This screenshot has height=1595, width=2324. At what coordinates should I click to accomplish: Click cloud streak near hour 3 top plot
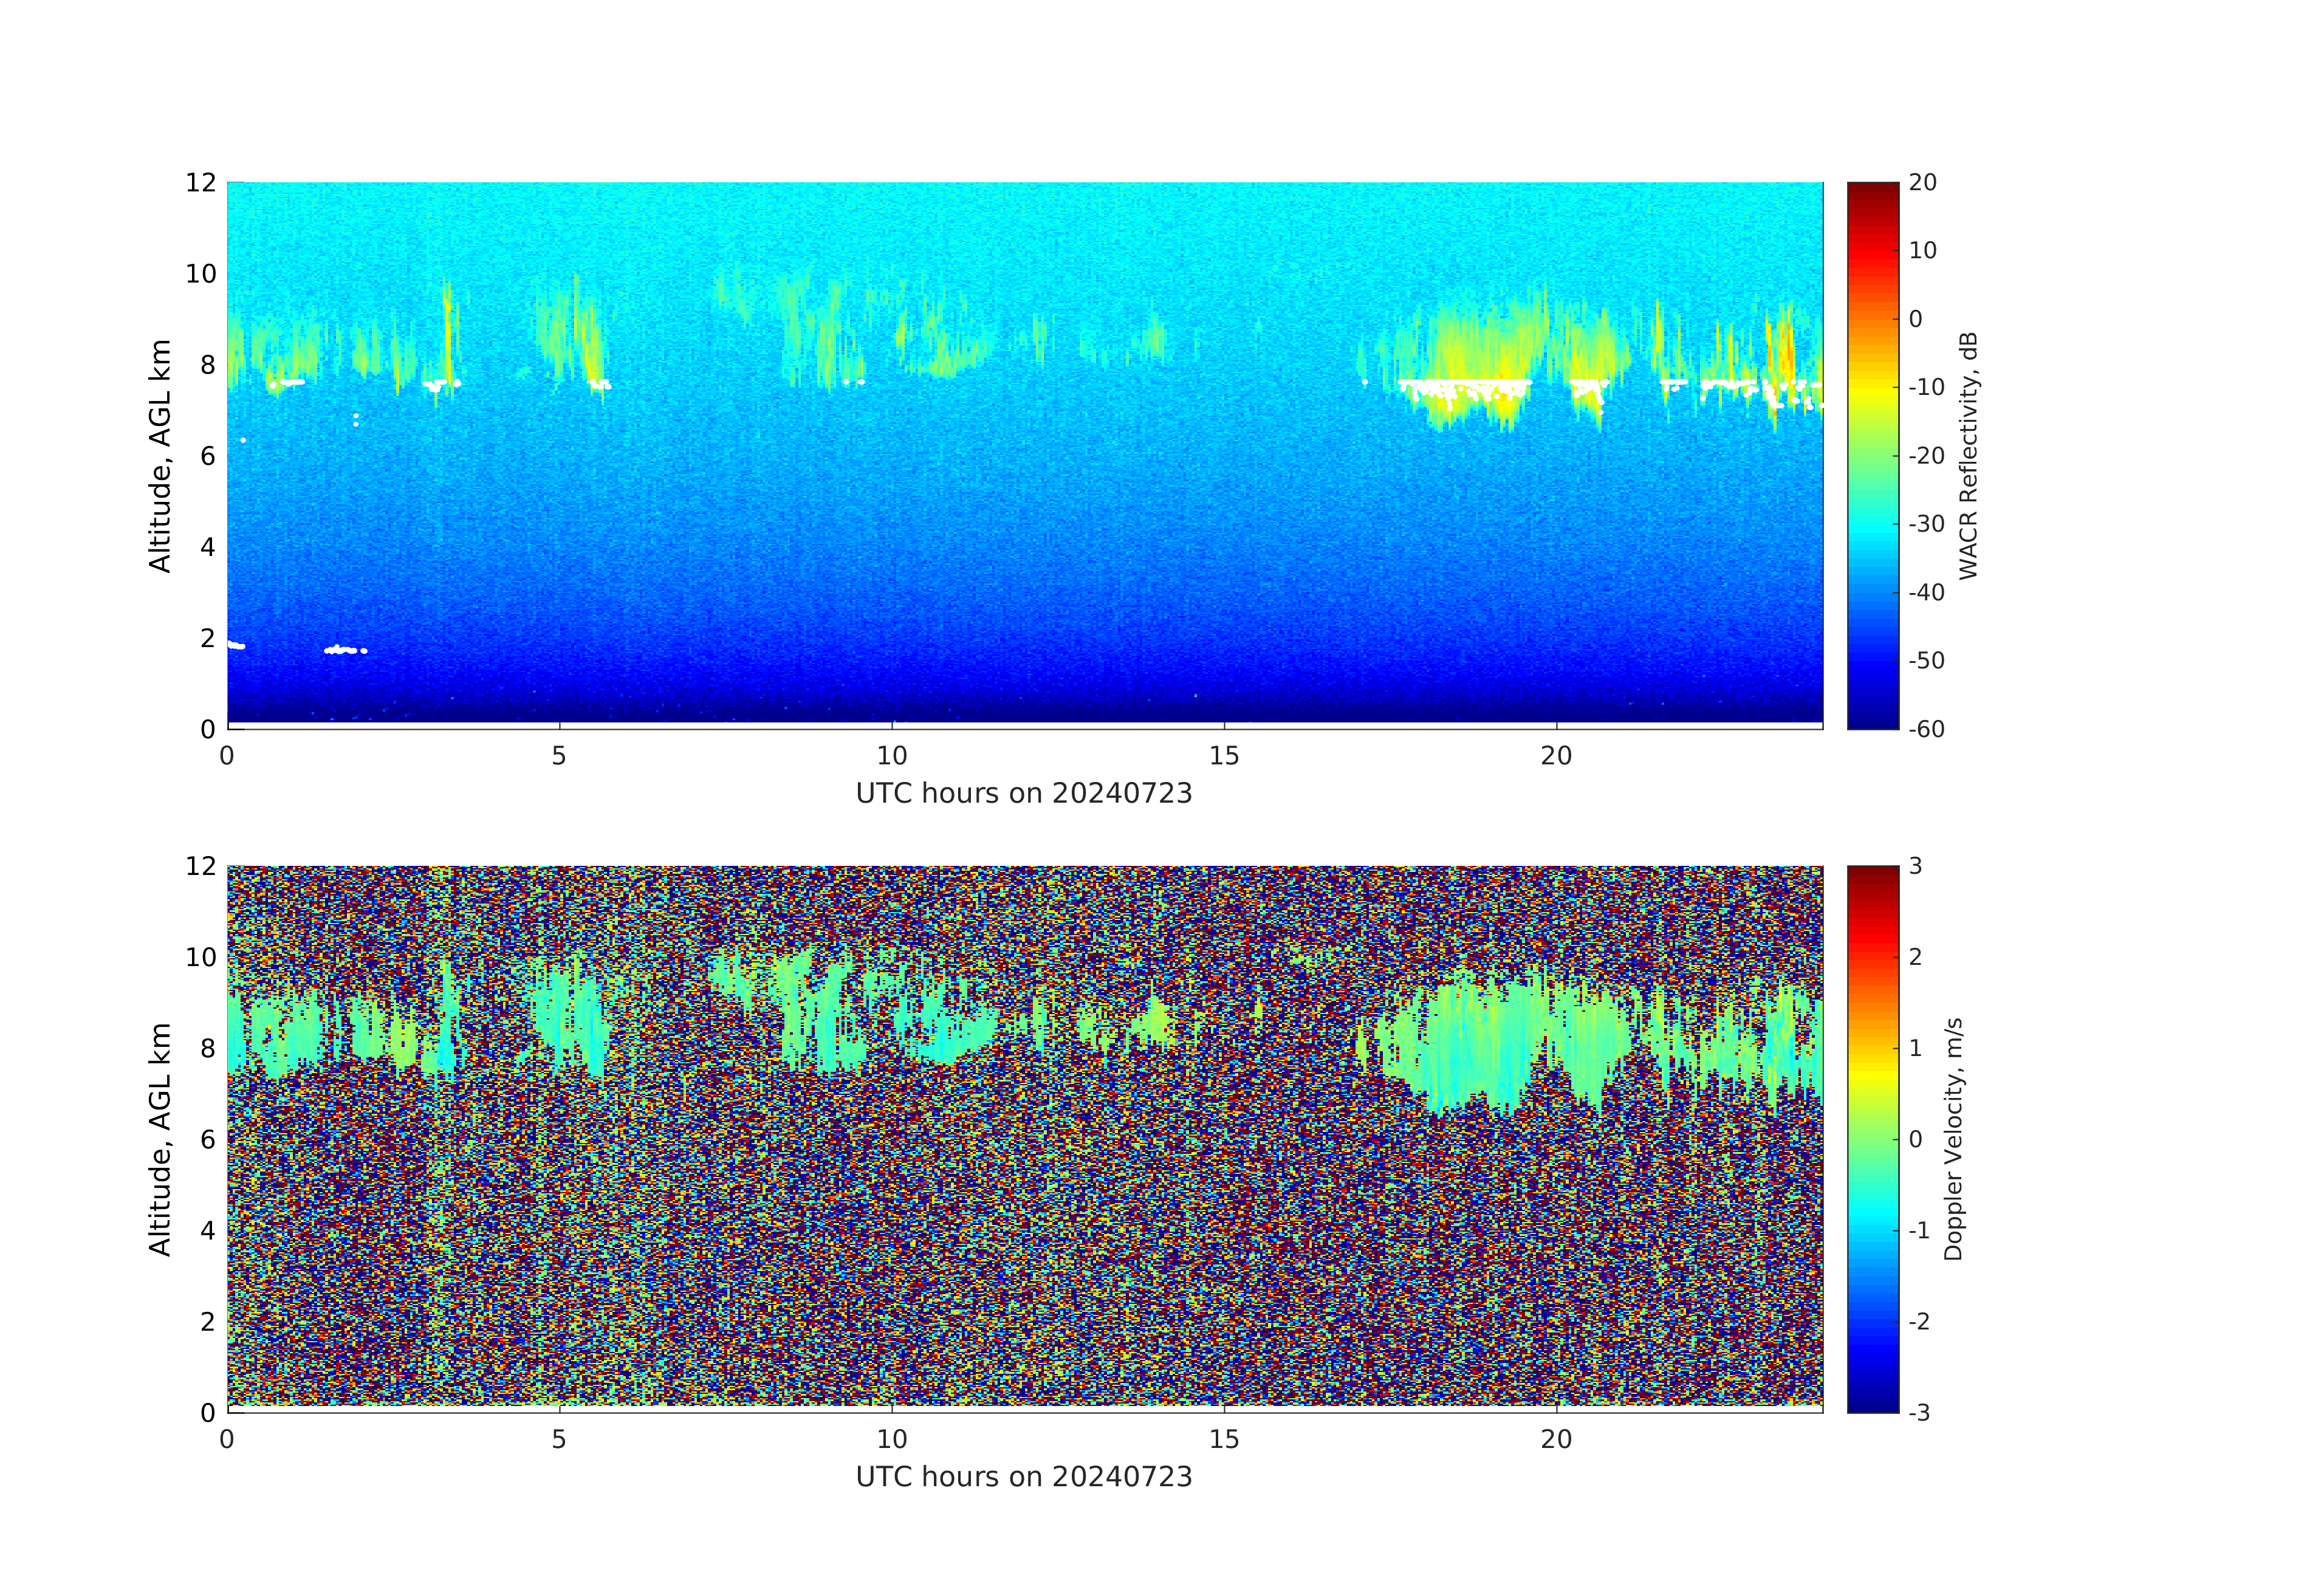tap(447, 330)
